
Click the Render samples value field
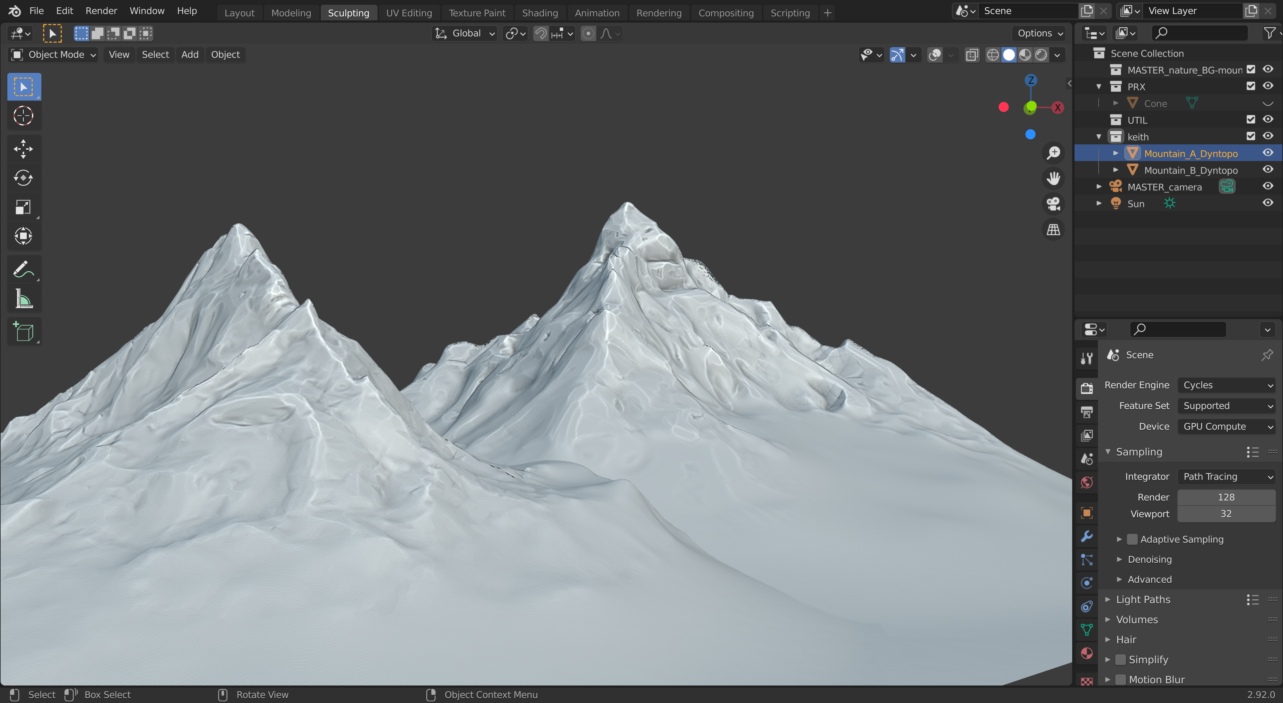click(x=1226, y=497)
